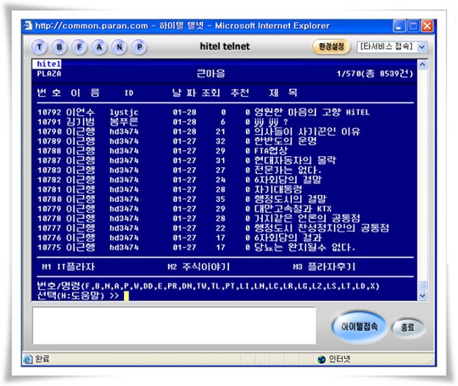
Task: Click the 제 목 column header
Action: [283, 92]
